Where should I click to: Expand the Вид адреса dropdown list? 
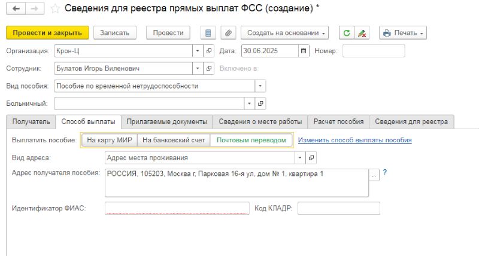[x=299, y=158]
